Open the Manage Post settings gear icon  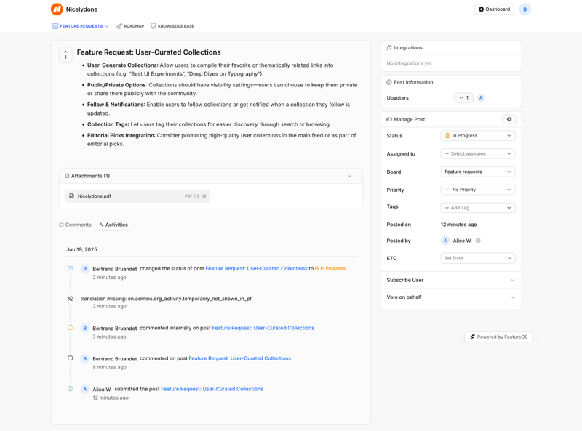tap(509, 118)
